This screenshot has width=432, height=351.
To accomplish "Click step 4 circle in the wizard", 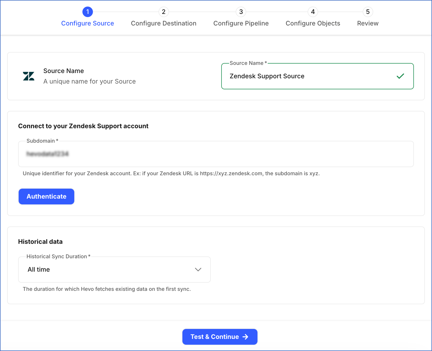I will coord(313,12).
